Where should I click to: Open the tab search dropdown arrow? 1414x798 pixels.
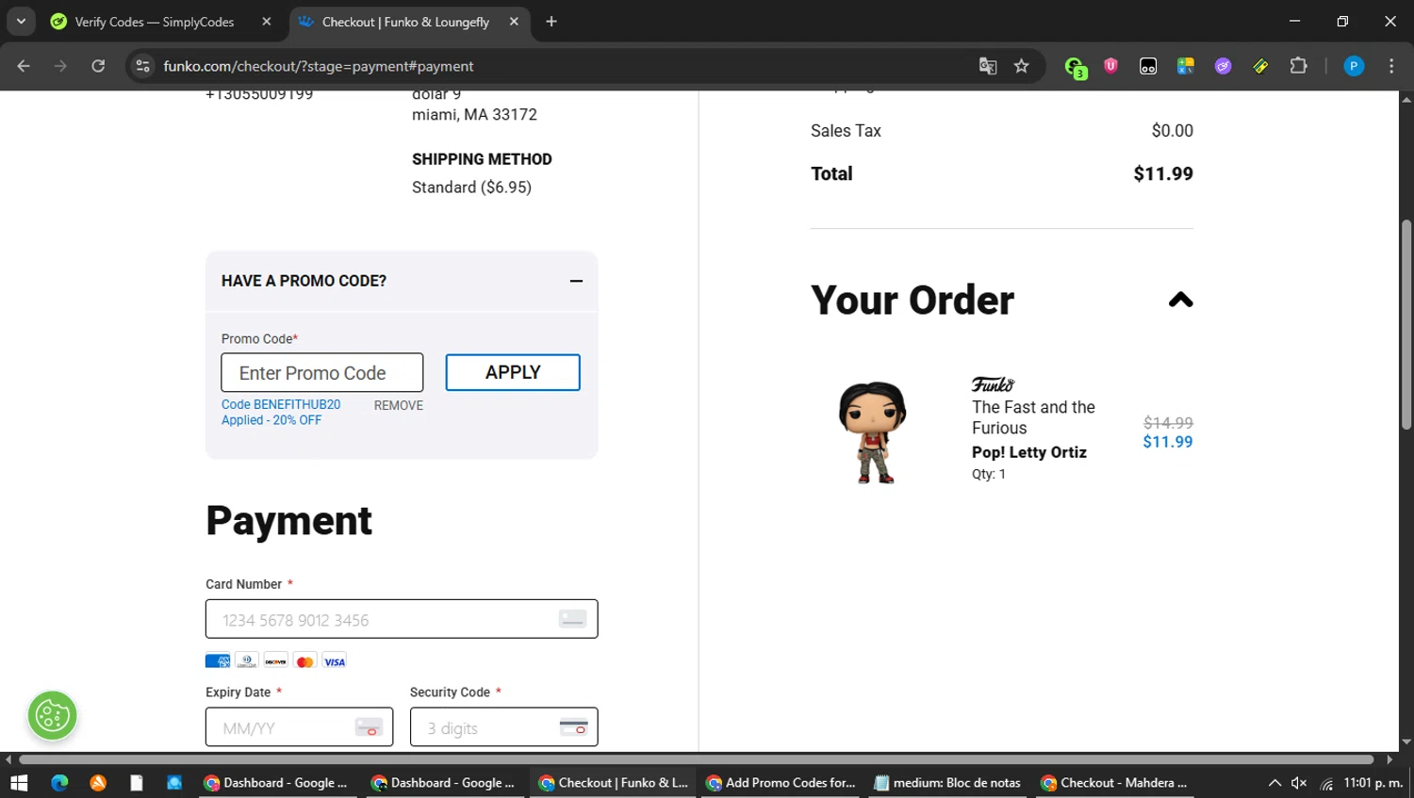click(x=21, y=22)
